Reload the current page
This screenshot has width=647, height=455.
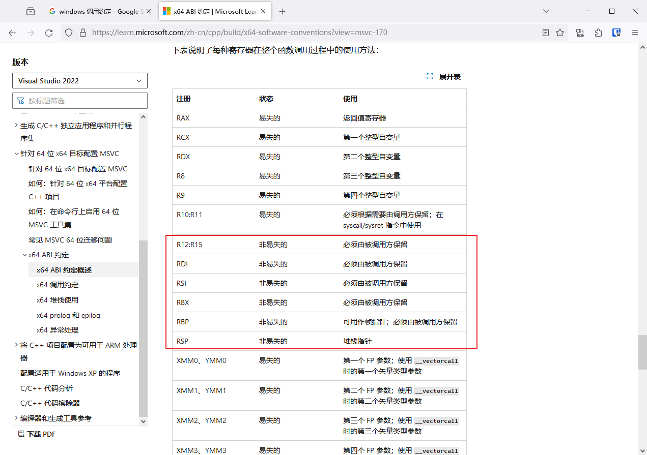click(49, 33)
